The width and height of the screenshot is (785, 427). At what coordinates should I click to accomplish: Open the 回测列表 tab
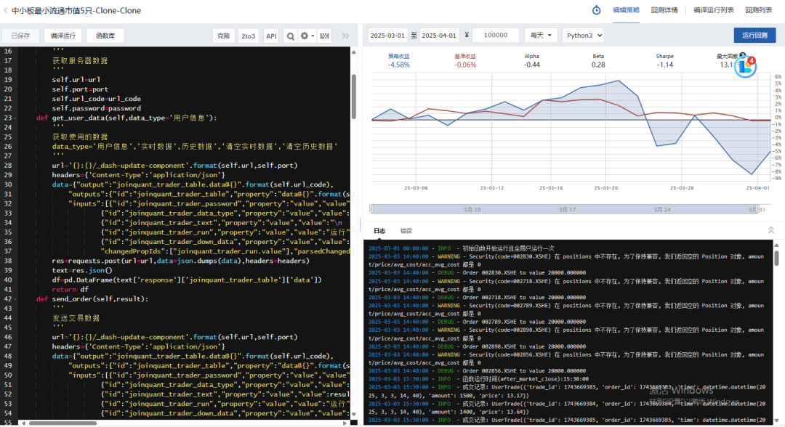(x=758, y=10)
